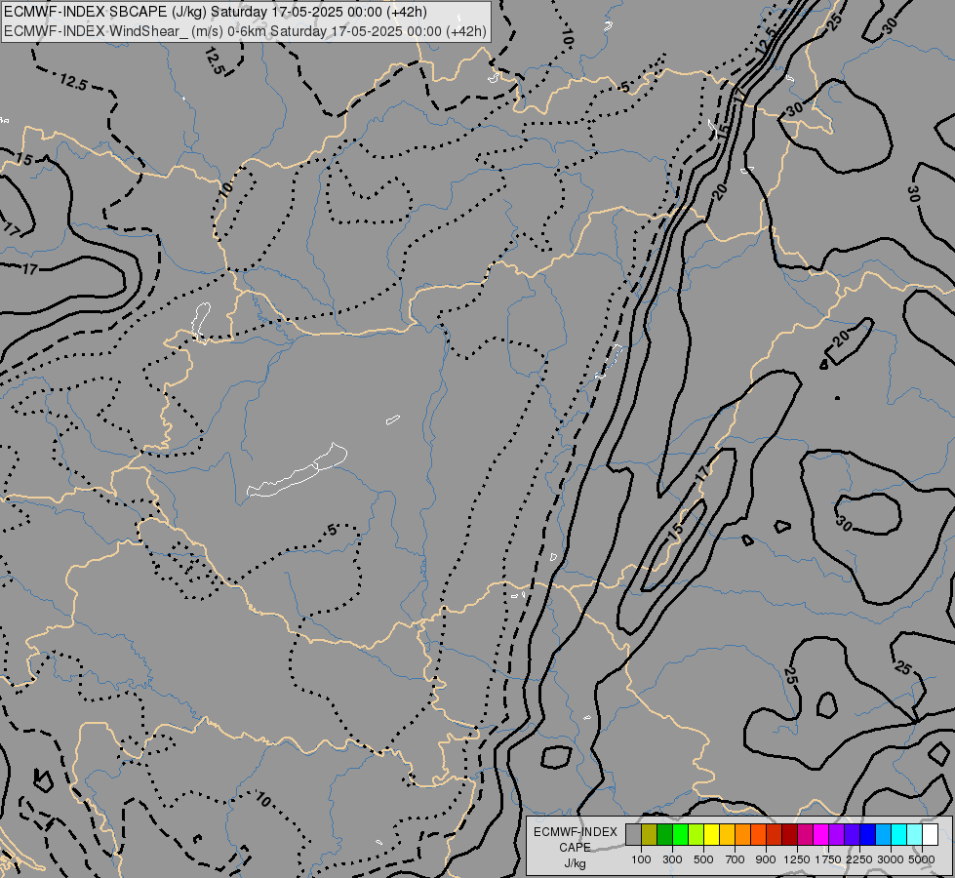Viewport: 955px width, 878px height.
Task: Select the purple swatch right of 1750 tick
Action: click(837, 835)
